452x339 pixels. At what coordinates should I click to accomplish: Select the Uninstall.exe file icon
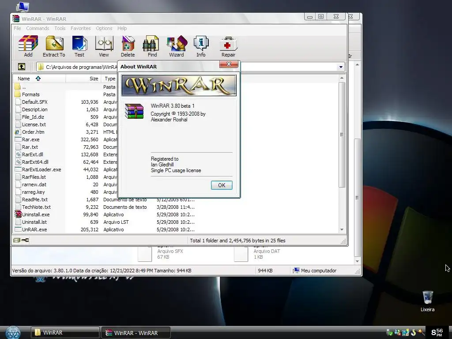pyautogui.click(x=18, y=214)
